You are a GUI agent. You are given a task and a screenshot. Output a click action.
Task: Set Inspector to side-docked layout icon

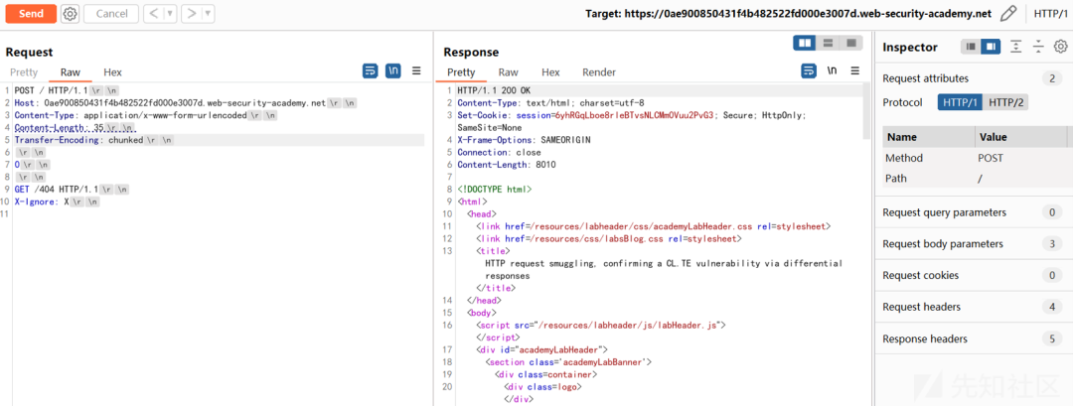pos(991,47)
